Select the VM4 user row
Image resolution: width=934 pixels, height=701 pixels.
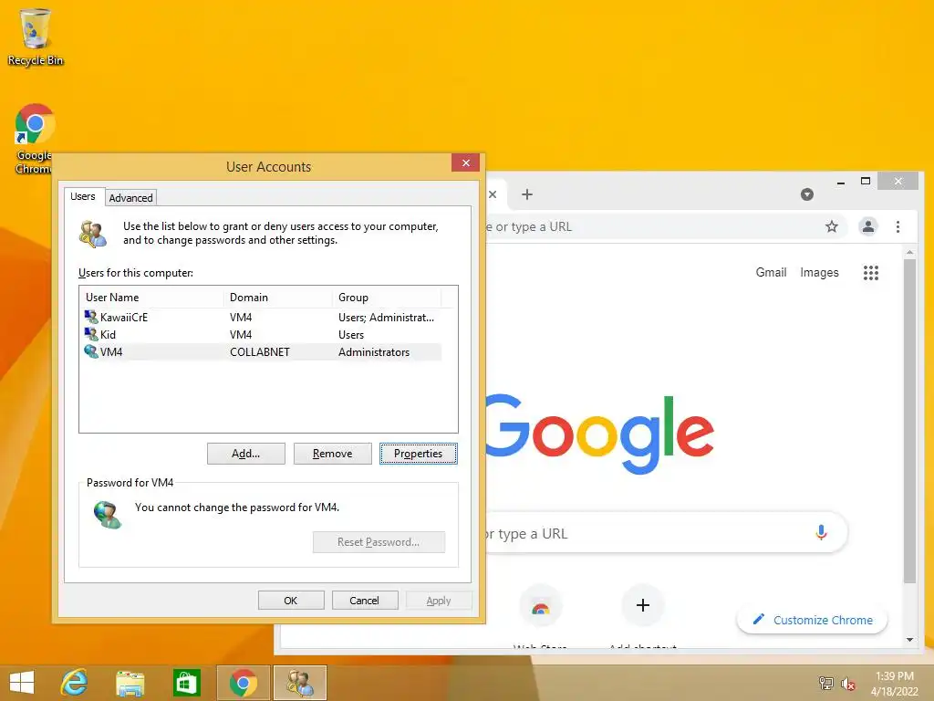click(x=262, y=351)
